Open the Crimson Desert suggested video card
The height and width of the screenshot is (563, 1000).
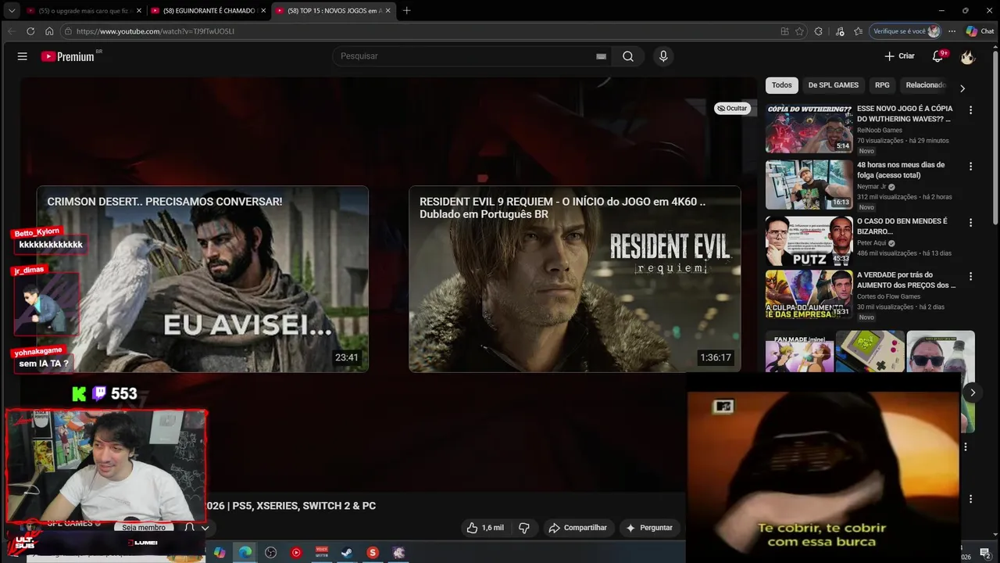[202, 278]
